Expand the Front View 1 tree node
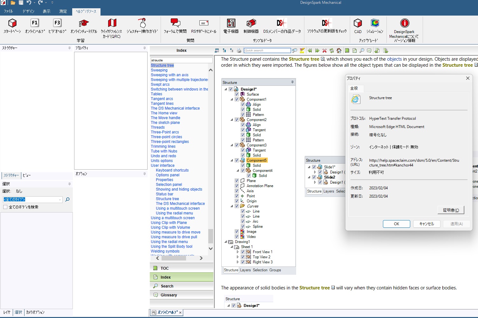Viewport: 478px width, 318px height. [x=238, y=252]
